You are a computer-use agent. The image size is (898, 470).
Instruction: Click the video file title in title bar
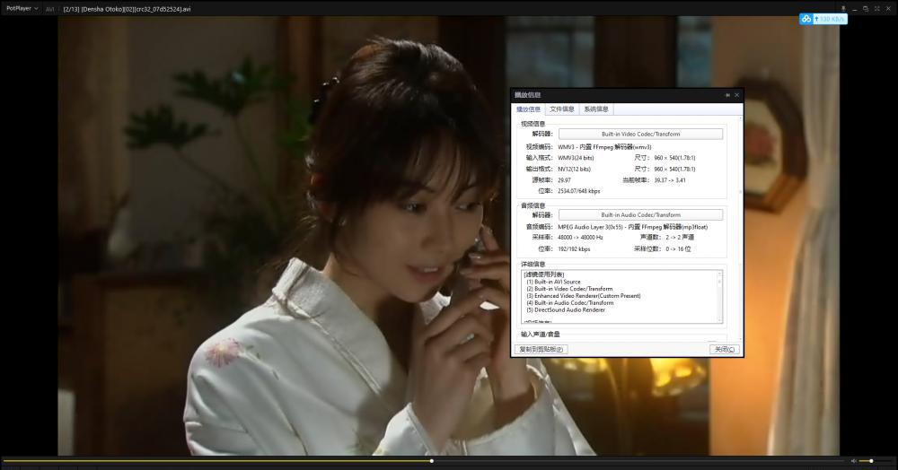[x=127, y=9]
